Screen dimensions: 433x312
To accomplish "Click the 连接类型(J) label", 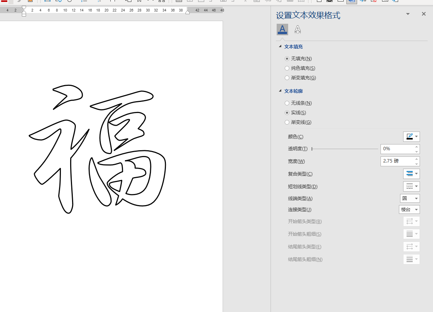I will click(x=300, y=210).
